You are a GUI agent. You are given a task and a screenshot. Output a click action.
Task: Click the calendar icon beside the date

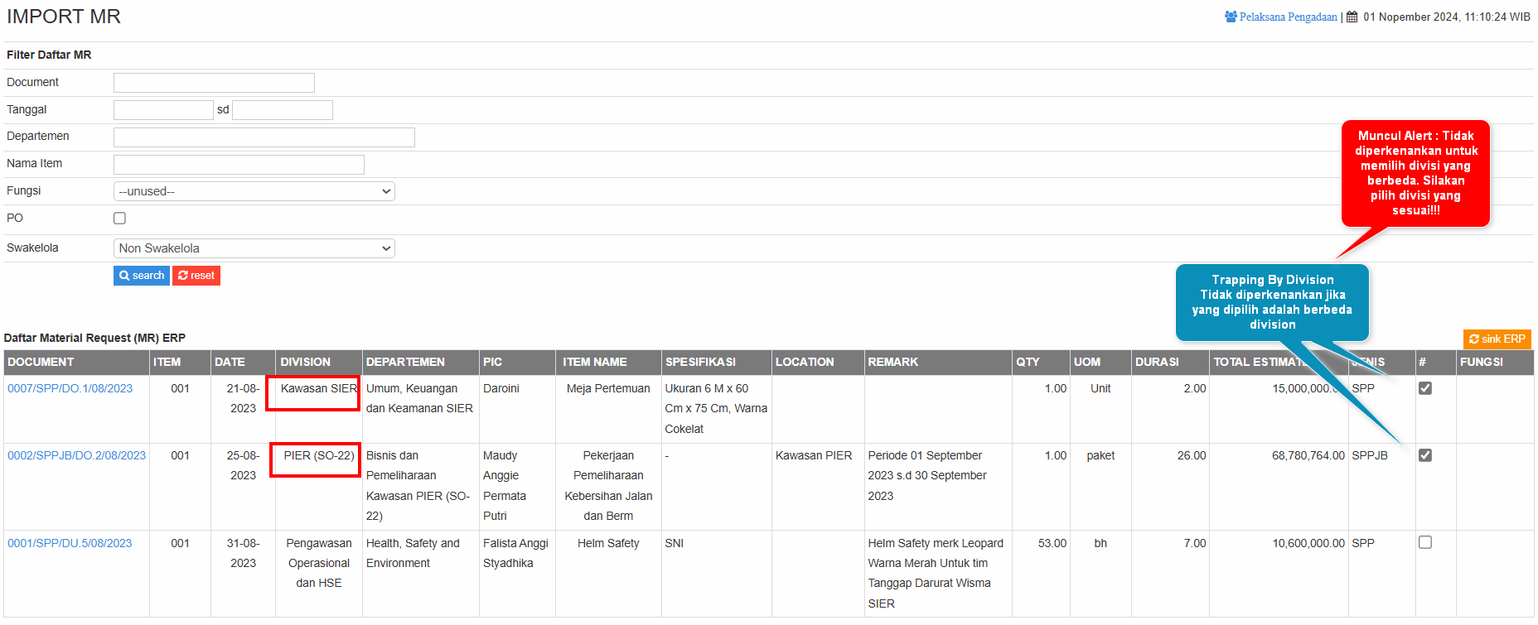[x=1352, y=17]
